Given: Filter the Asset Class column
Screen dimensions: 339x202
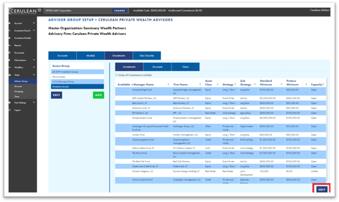Looking at the screenshot, I should pyautogui.click(x=218, y=84).
